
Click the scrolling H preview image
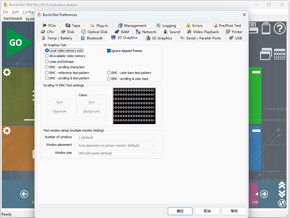(x=134, y=106)
